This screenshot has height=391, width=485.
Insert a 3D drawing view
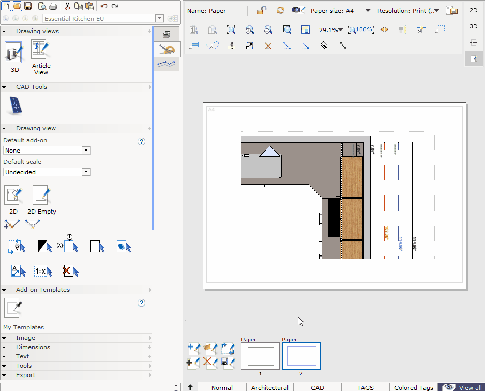pos(14,57)
